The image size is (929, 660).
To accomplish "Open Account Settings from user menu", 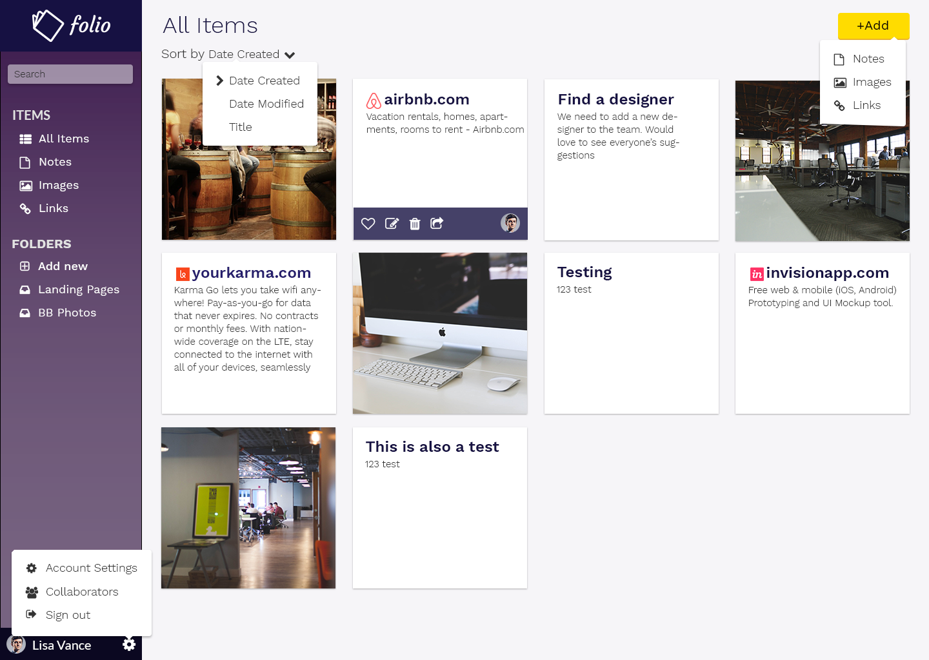I will tap(81, 568).
